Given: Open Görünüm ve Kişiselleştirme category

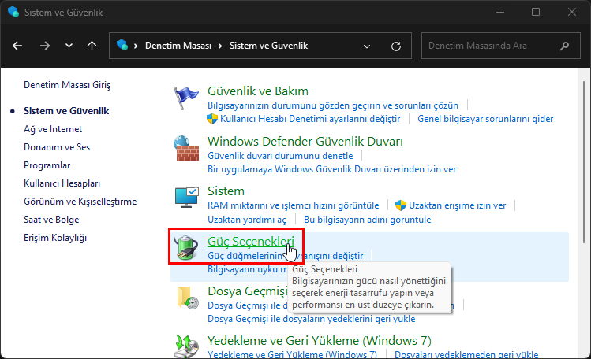Looking at the screenshot, I should (80, 202).
